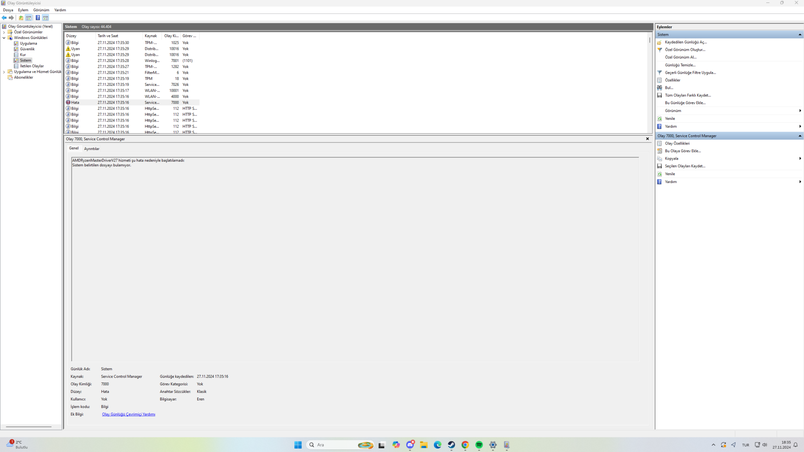804x452 pixels.
Task: Open Spotify from the taskbar
Action: coord(479,445)
